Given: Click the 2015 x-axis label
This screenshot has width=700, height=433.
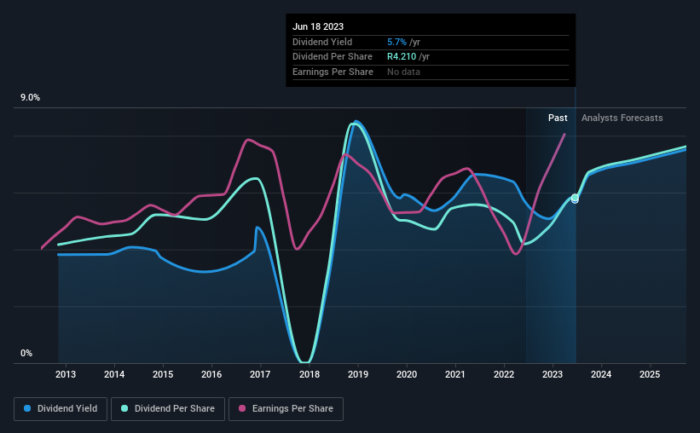Looking at the screenshot, I should click(x=163, y=374).
